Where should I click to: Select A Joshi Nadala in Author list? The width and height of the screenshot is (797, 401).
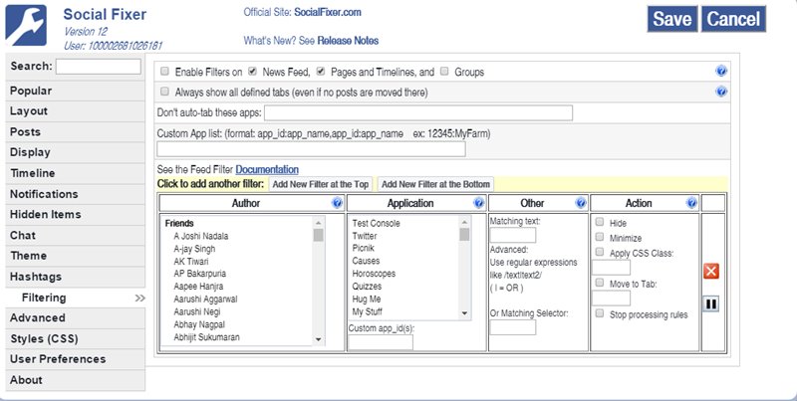201,236
